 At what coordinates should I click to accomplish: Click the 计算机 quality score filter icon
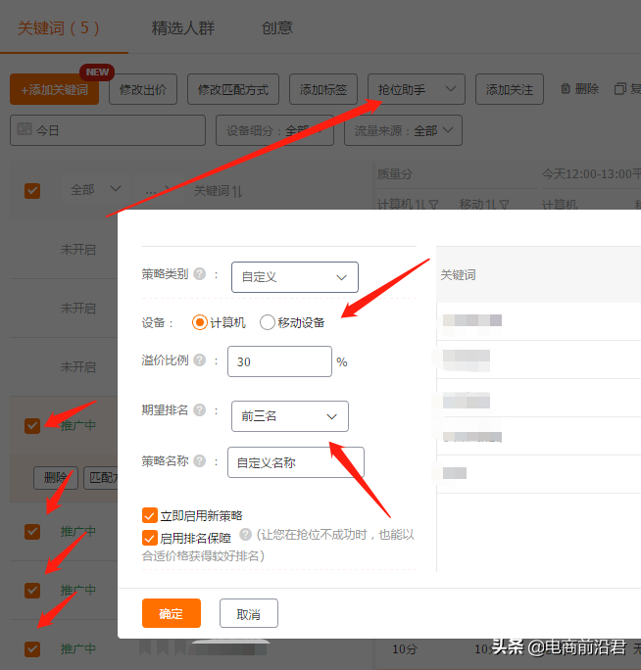433,205
